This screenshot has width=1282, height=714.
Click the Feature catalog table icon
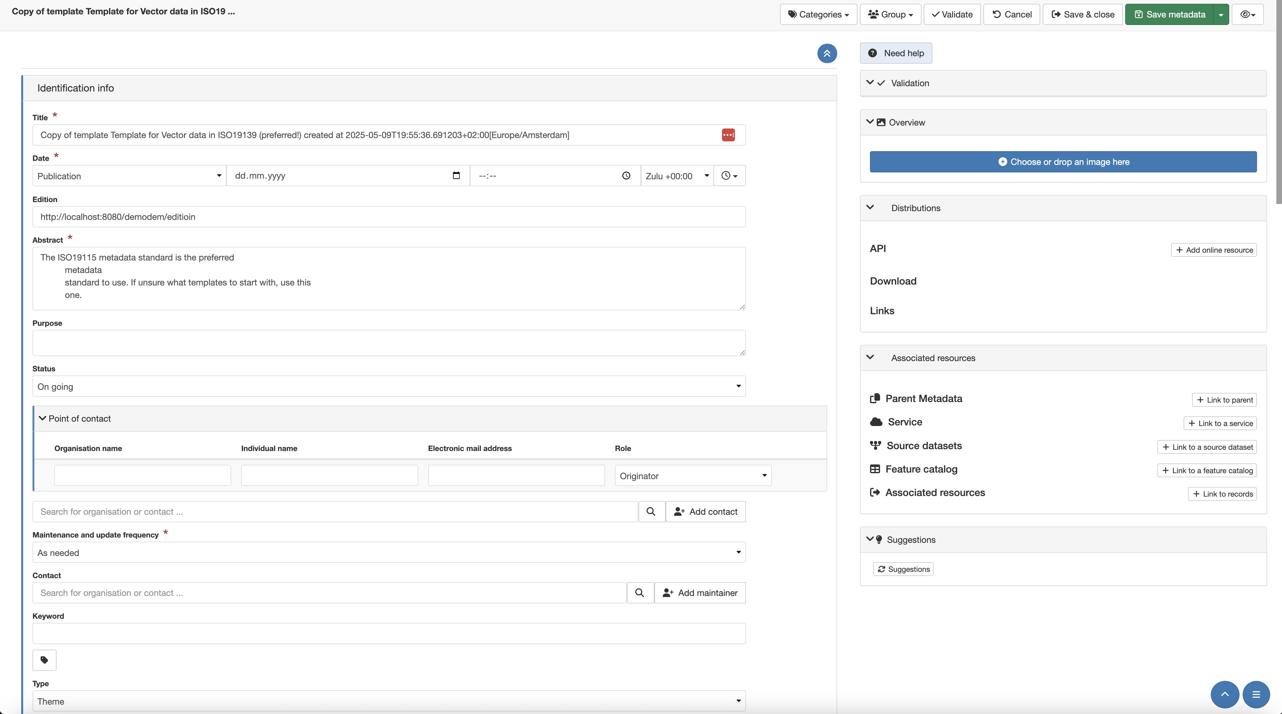coord(875,469)
